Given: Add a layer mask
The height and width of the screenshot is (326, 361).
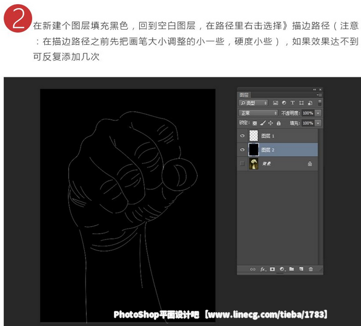Looking at the screenshot, I should point(273,269).
